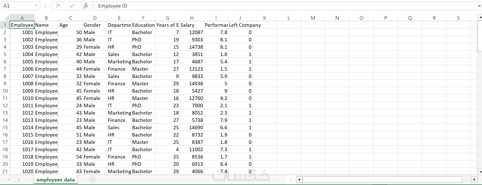
Task: Select the salary cell showing 7000
Action: 192,105
